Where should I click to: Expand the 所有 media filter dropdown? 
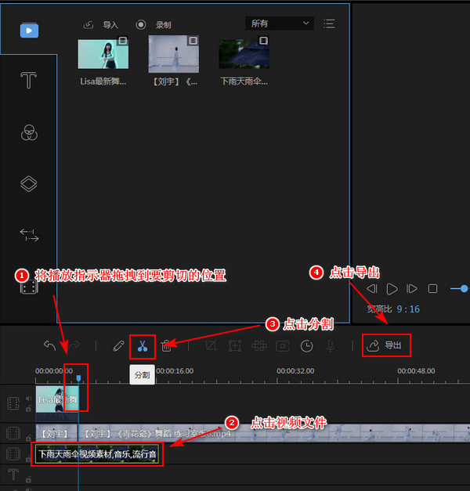pos(280,23)
